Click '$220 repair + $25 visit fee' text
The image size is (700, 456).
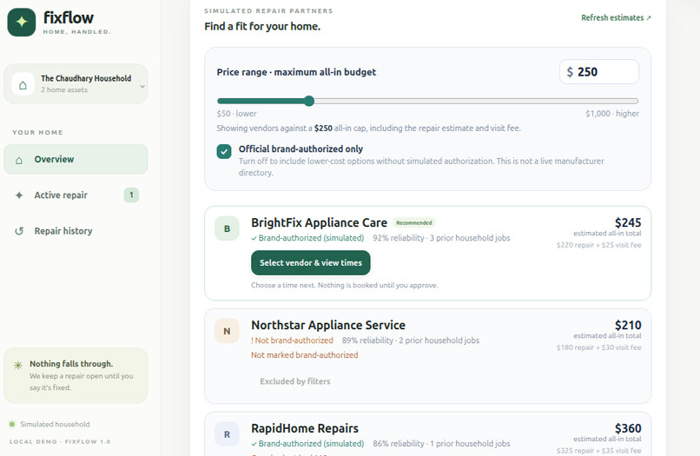tap(598, 245)
